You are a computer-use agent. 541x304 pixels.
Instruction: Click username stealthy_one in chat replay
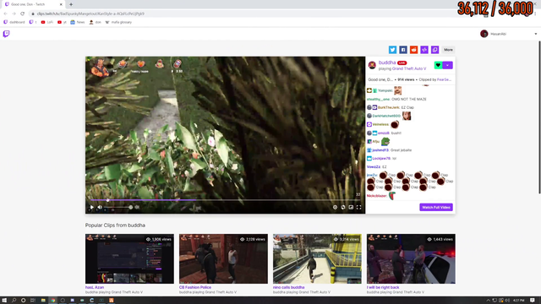(x=378, y=99)
